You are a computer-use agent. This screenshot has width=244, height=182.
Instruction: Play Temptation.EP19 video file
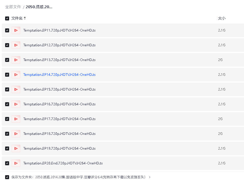tap(16, 148)
